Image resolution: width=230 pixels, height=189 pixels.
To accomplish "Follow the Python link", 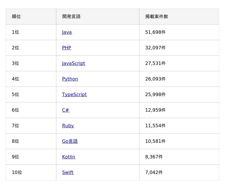I will click(70, 79).
